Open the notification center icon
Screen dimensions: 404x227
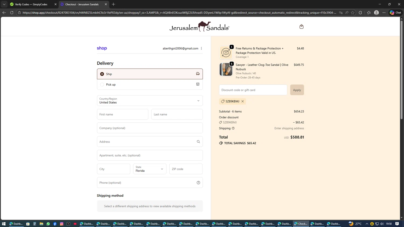point(397,224)
